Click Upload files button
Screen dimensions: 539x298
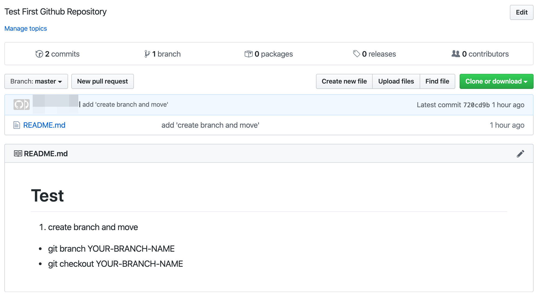pos(396,81)
